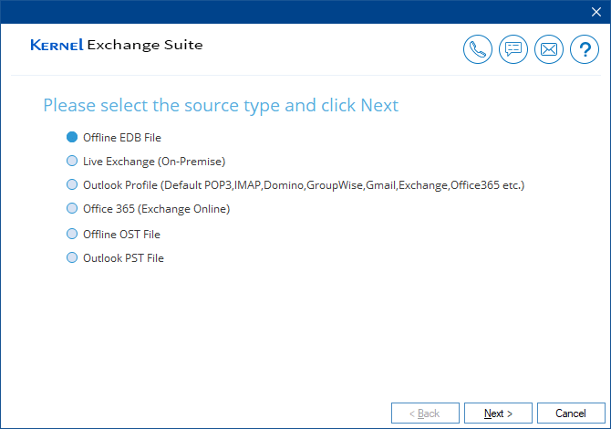Choose the Outlook PST File option
The width and height of the screenshot is (611, 429).
[73, 257]
